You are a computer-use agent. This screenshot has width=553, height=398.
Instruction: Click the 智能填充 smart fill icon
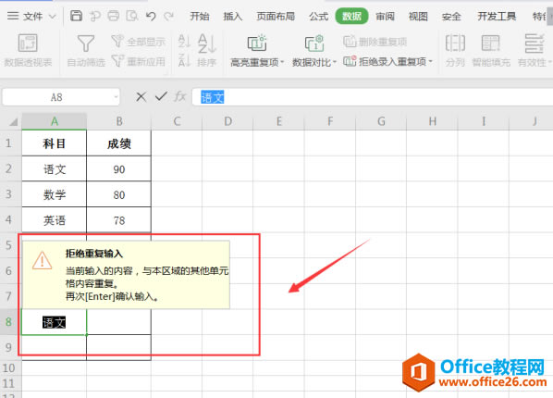[490, 44]
